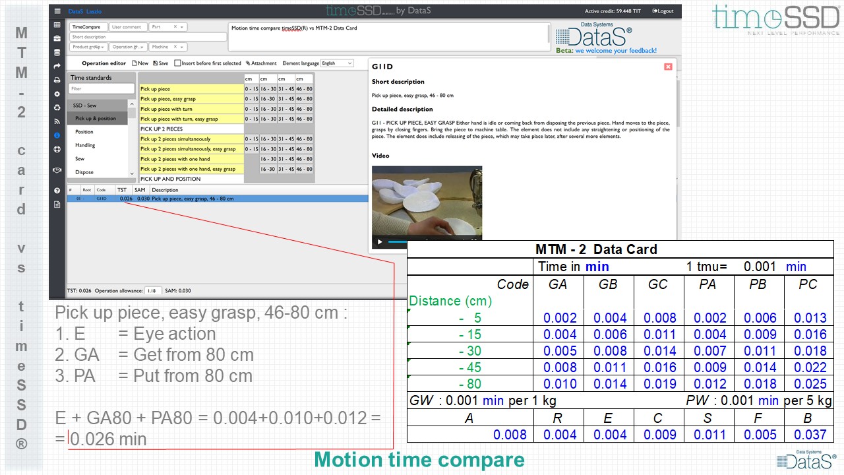Click the printer sidebar icon
The height and width of the screenshot is (475, 844).
[x=57, y=80]
